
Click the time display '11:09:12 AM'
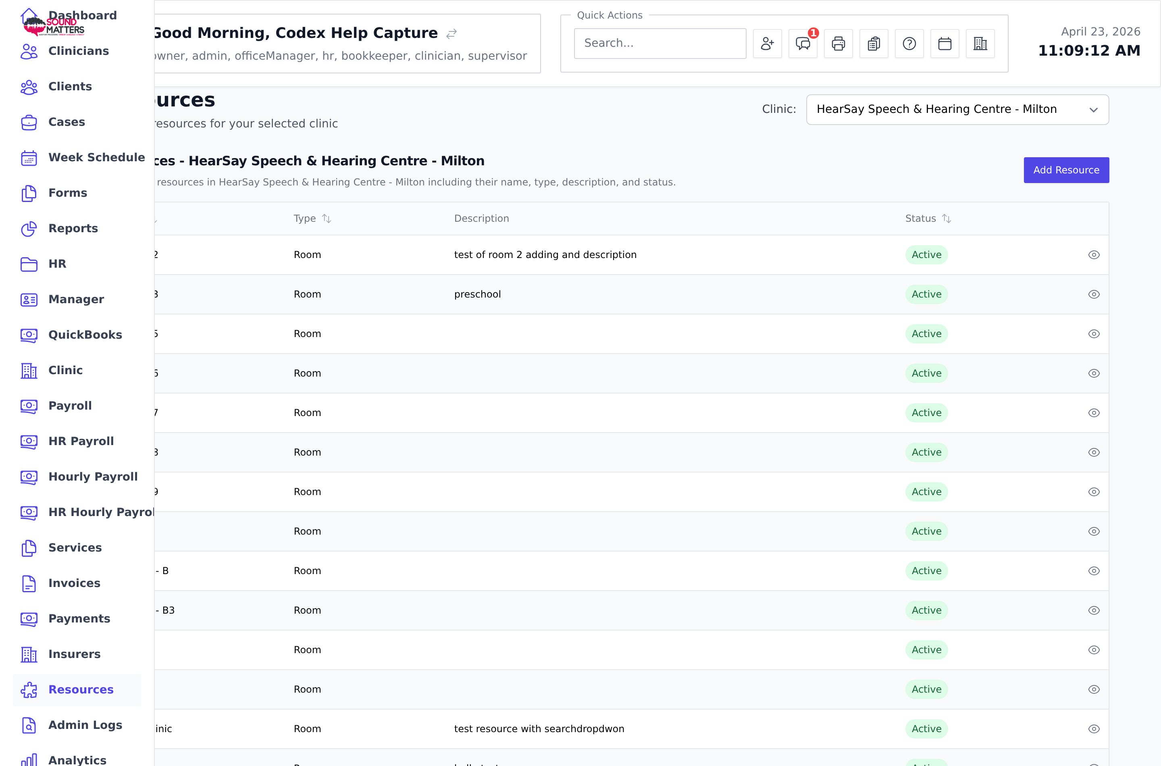click(1089, 51)
